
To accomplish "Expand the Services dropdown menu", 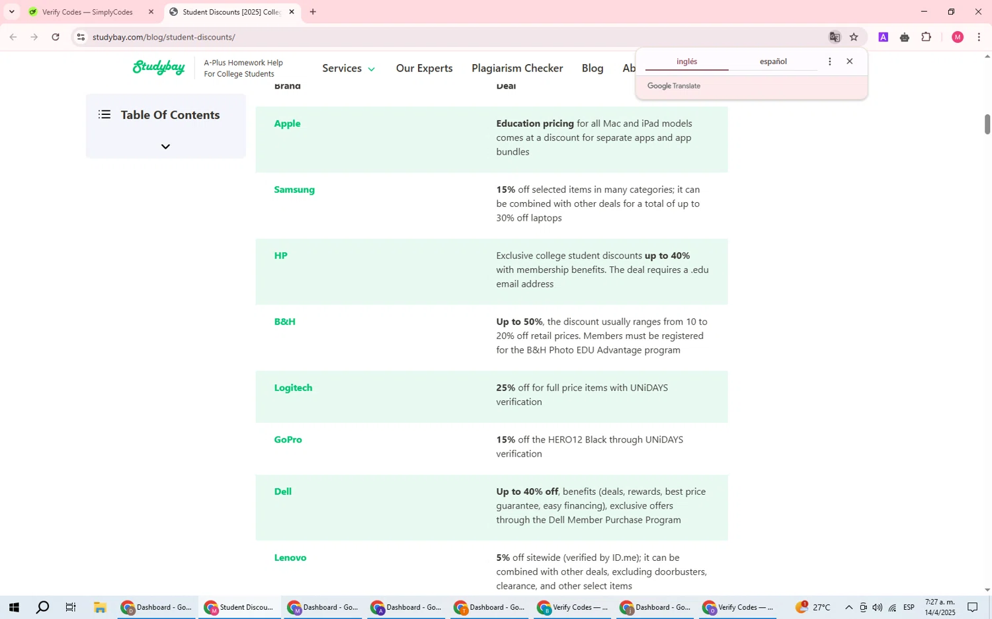I will [349, 68].
